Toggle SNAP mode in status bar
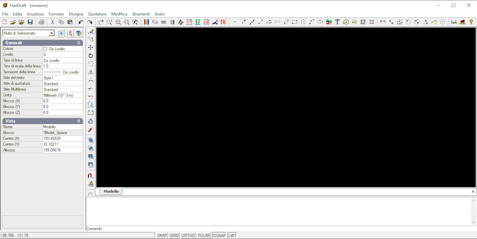The height and width of the screenshot is (239, 477). 162,235
